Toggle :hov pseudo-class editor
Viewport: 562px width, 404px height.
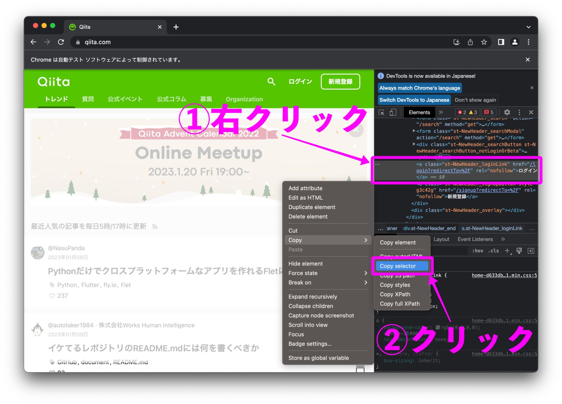pyautogui.click(x=478, y=251)
